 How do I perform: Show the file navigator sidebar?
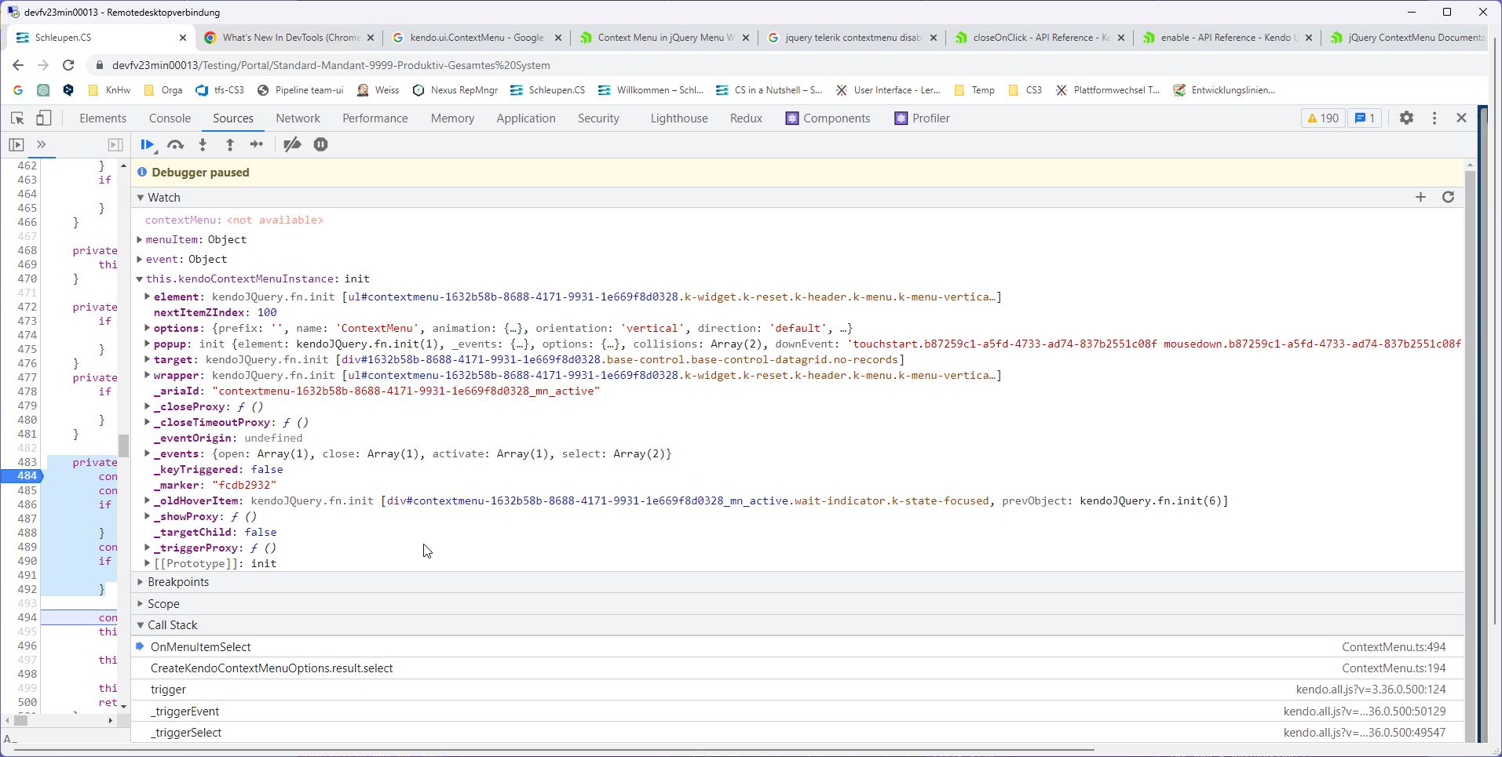pyautogui.click(x=16, y=144)
